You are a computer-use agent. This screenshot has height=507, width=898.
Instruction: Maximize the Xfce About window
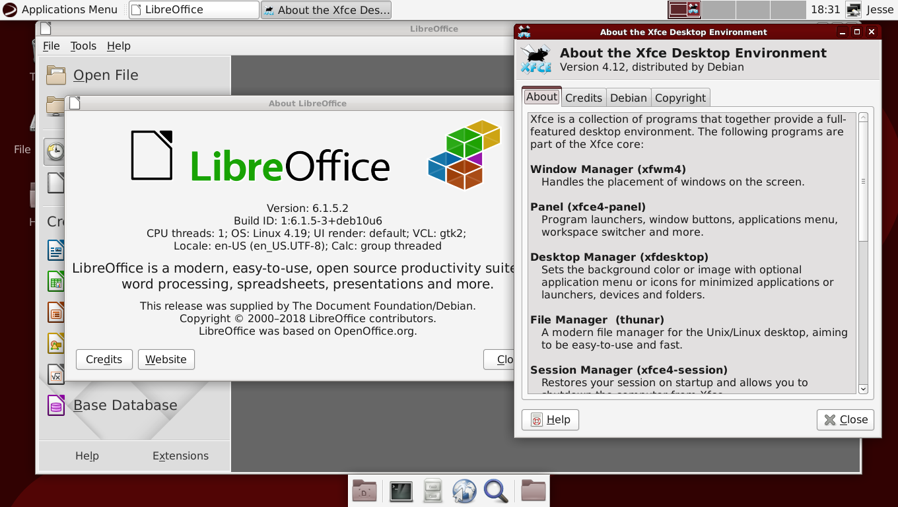857,32
